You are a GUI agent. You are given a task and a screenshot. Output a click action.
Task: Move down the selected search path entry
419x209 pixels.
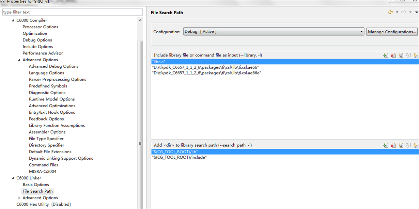(416, 145)
